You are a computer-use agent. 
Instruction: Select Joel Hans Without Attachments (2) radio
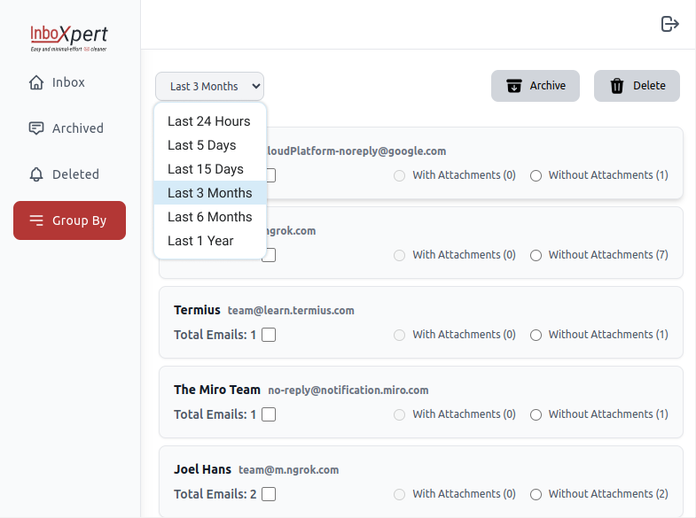(536, 494)
